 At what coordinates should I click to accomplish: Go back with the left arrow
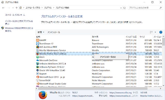click(x=3, y=8)
